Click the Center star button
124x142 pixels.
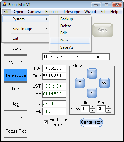click(x=92, y=122)
